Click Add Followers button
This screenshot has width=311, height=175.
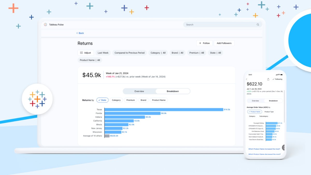224,43
